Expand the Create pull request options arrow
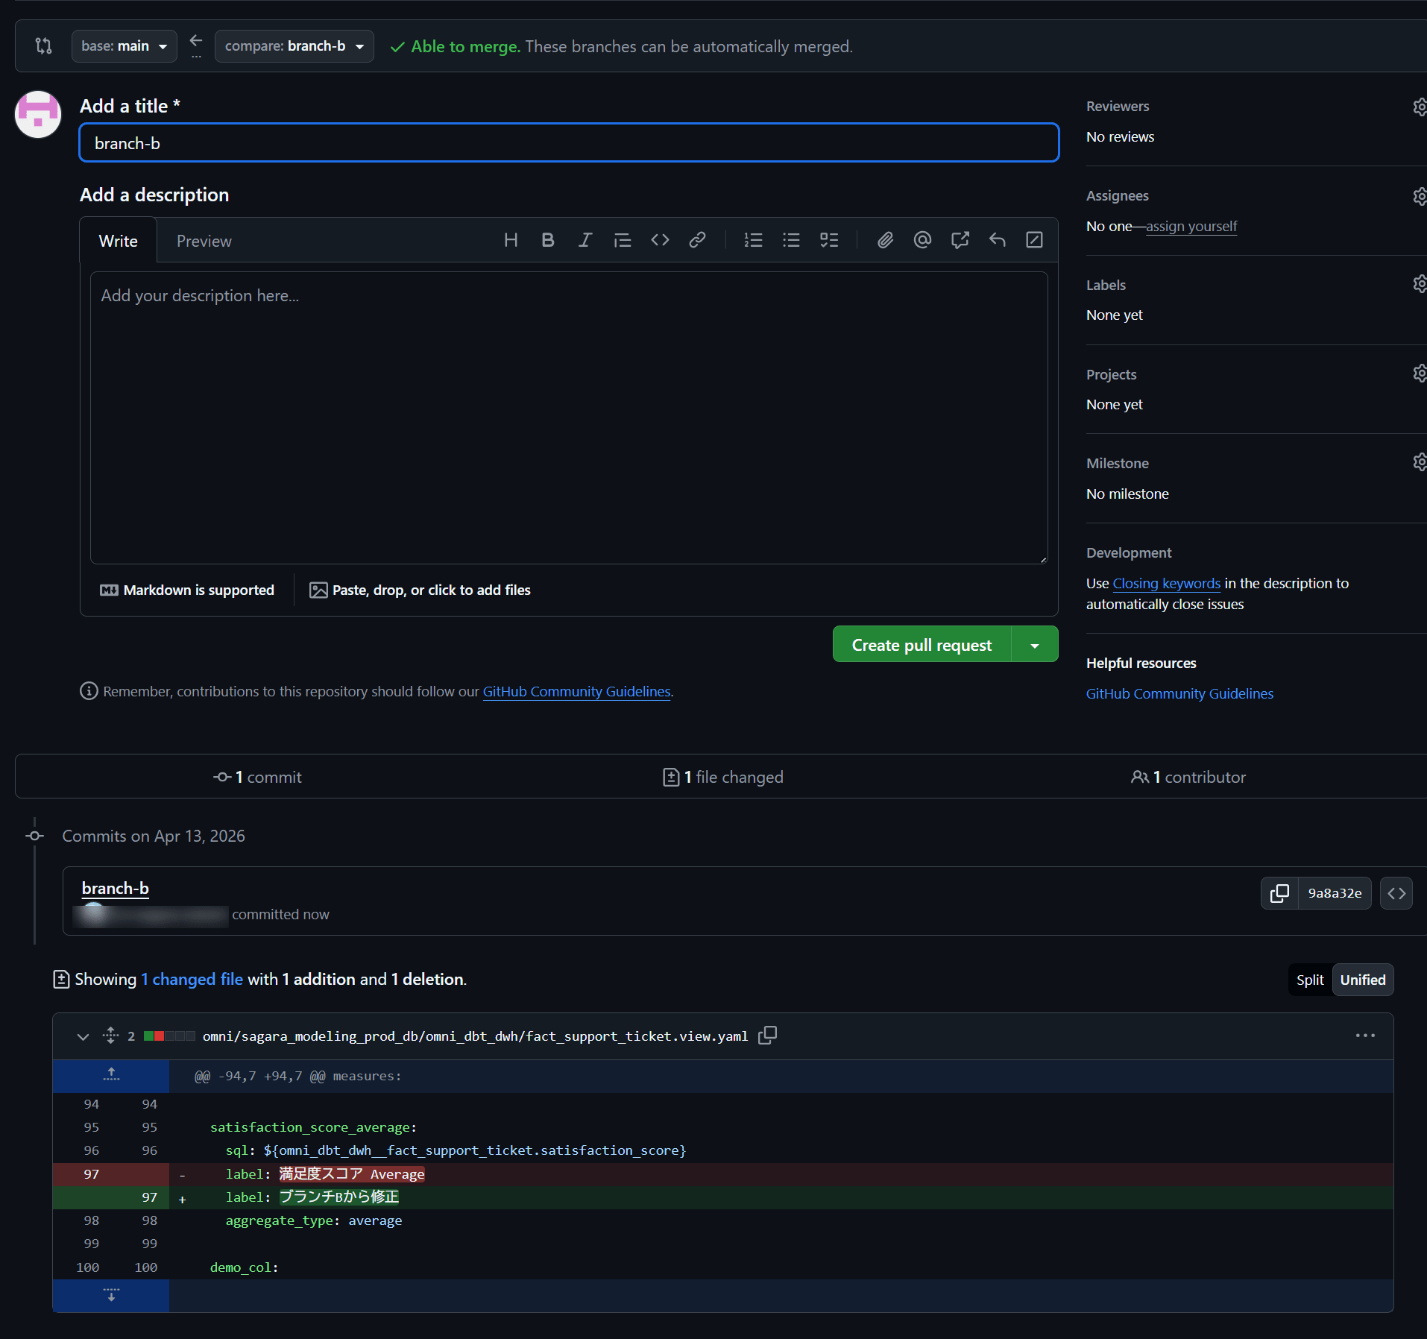The image size is (1427, 1339). [1035, 645]
